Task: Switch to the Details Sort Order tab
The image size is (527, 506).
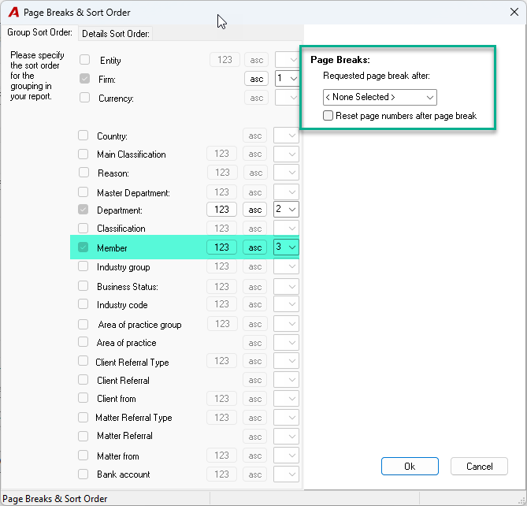Action: click(x=116, y=34)
